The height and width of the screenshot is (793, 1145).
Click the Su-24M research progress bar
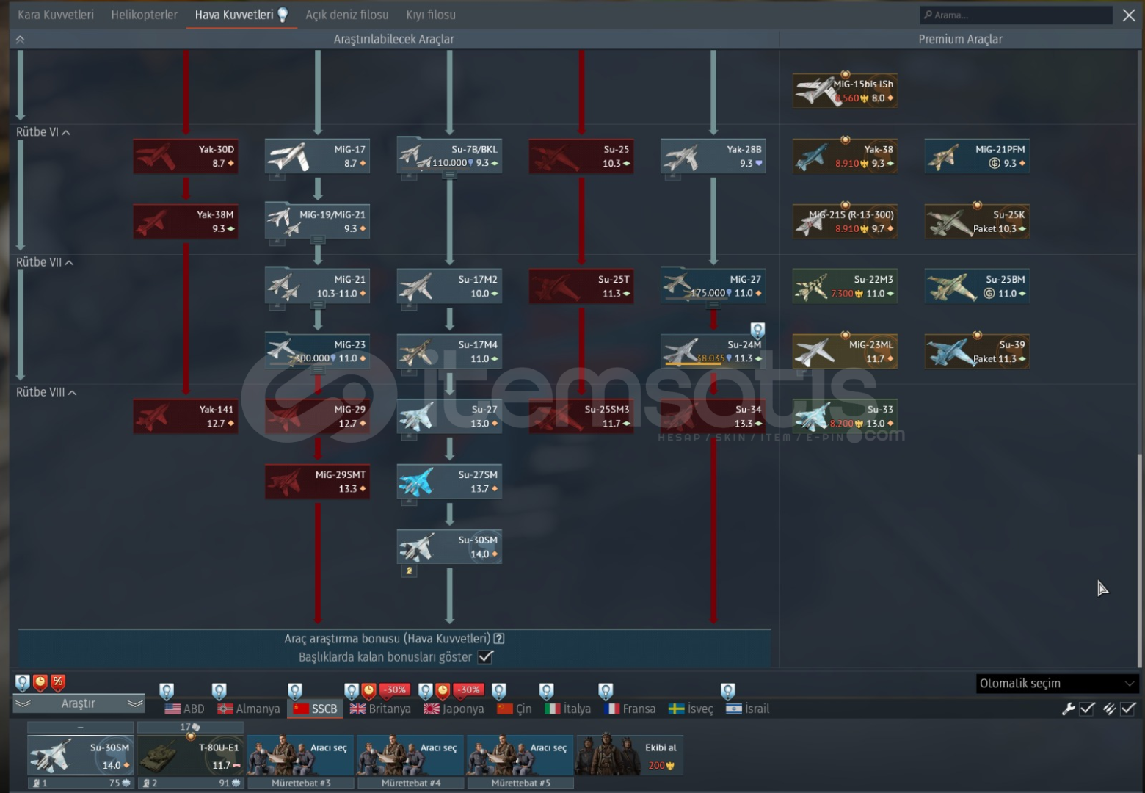click(x=694, y=363)
